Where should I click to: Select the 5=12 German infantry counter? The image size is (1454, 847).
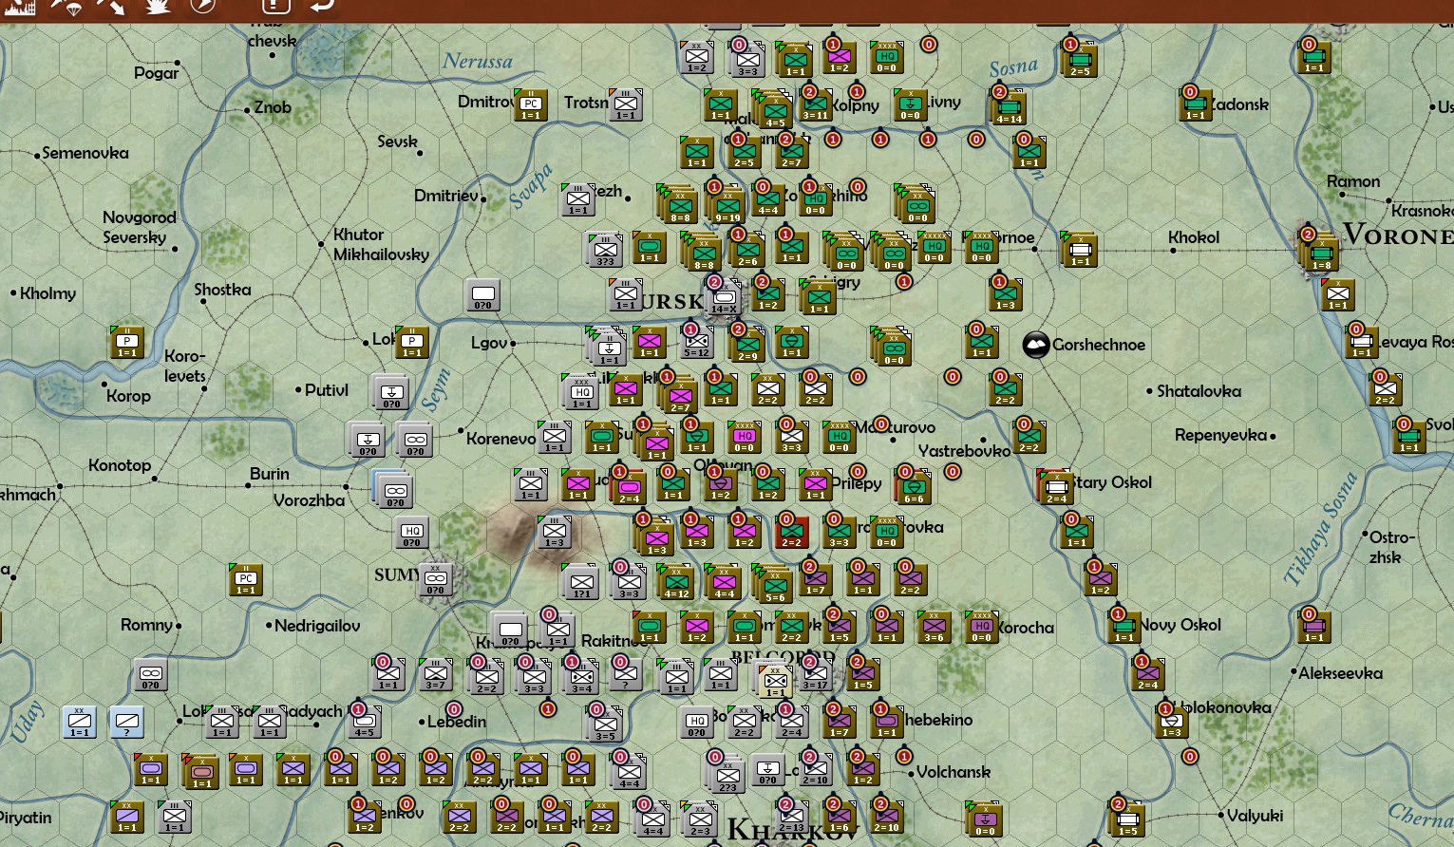pos(697,342)
